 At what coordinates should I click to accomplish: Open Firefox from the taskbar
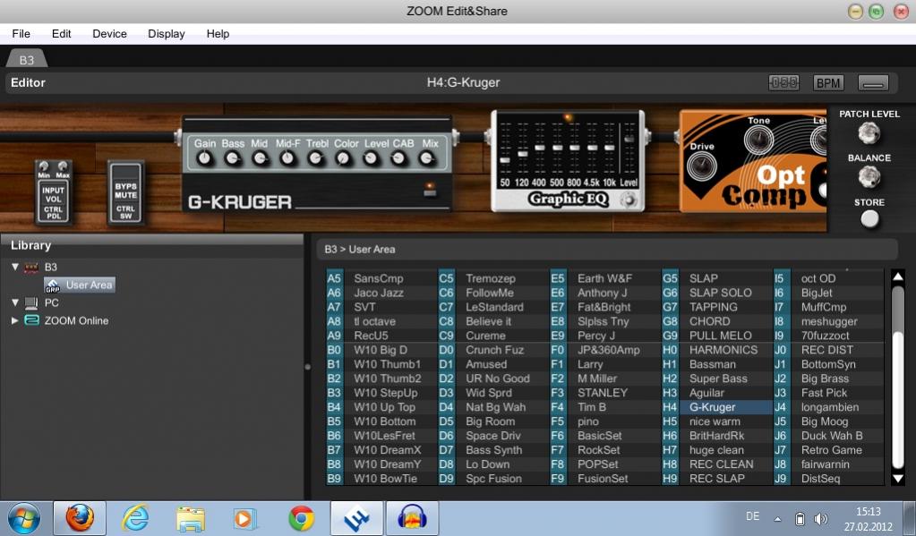pyautogui.click(x=80, y=518)
